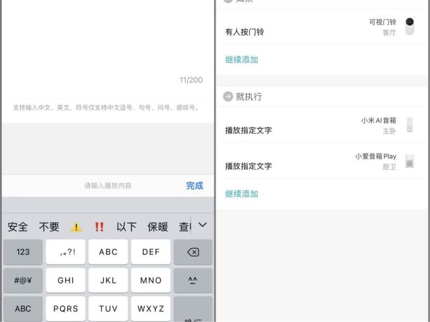Switch to ABC English keyboard on bottom row
Viewport: 430px width, 322px height.
tap(23, 309)
